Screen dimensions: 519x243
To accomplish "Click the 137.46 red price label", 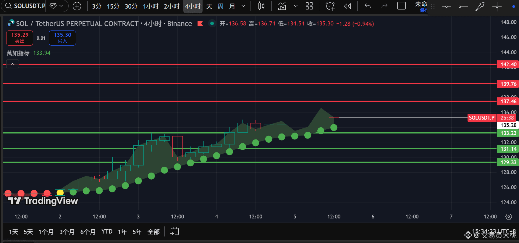I will [508, 101].
